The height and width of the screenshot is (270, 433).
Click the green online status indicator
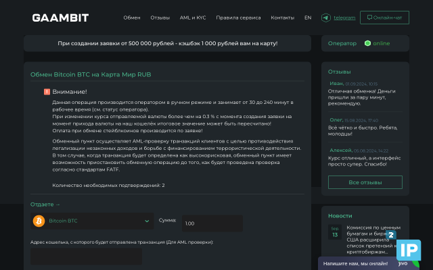pos(367,43)
